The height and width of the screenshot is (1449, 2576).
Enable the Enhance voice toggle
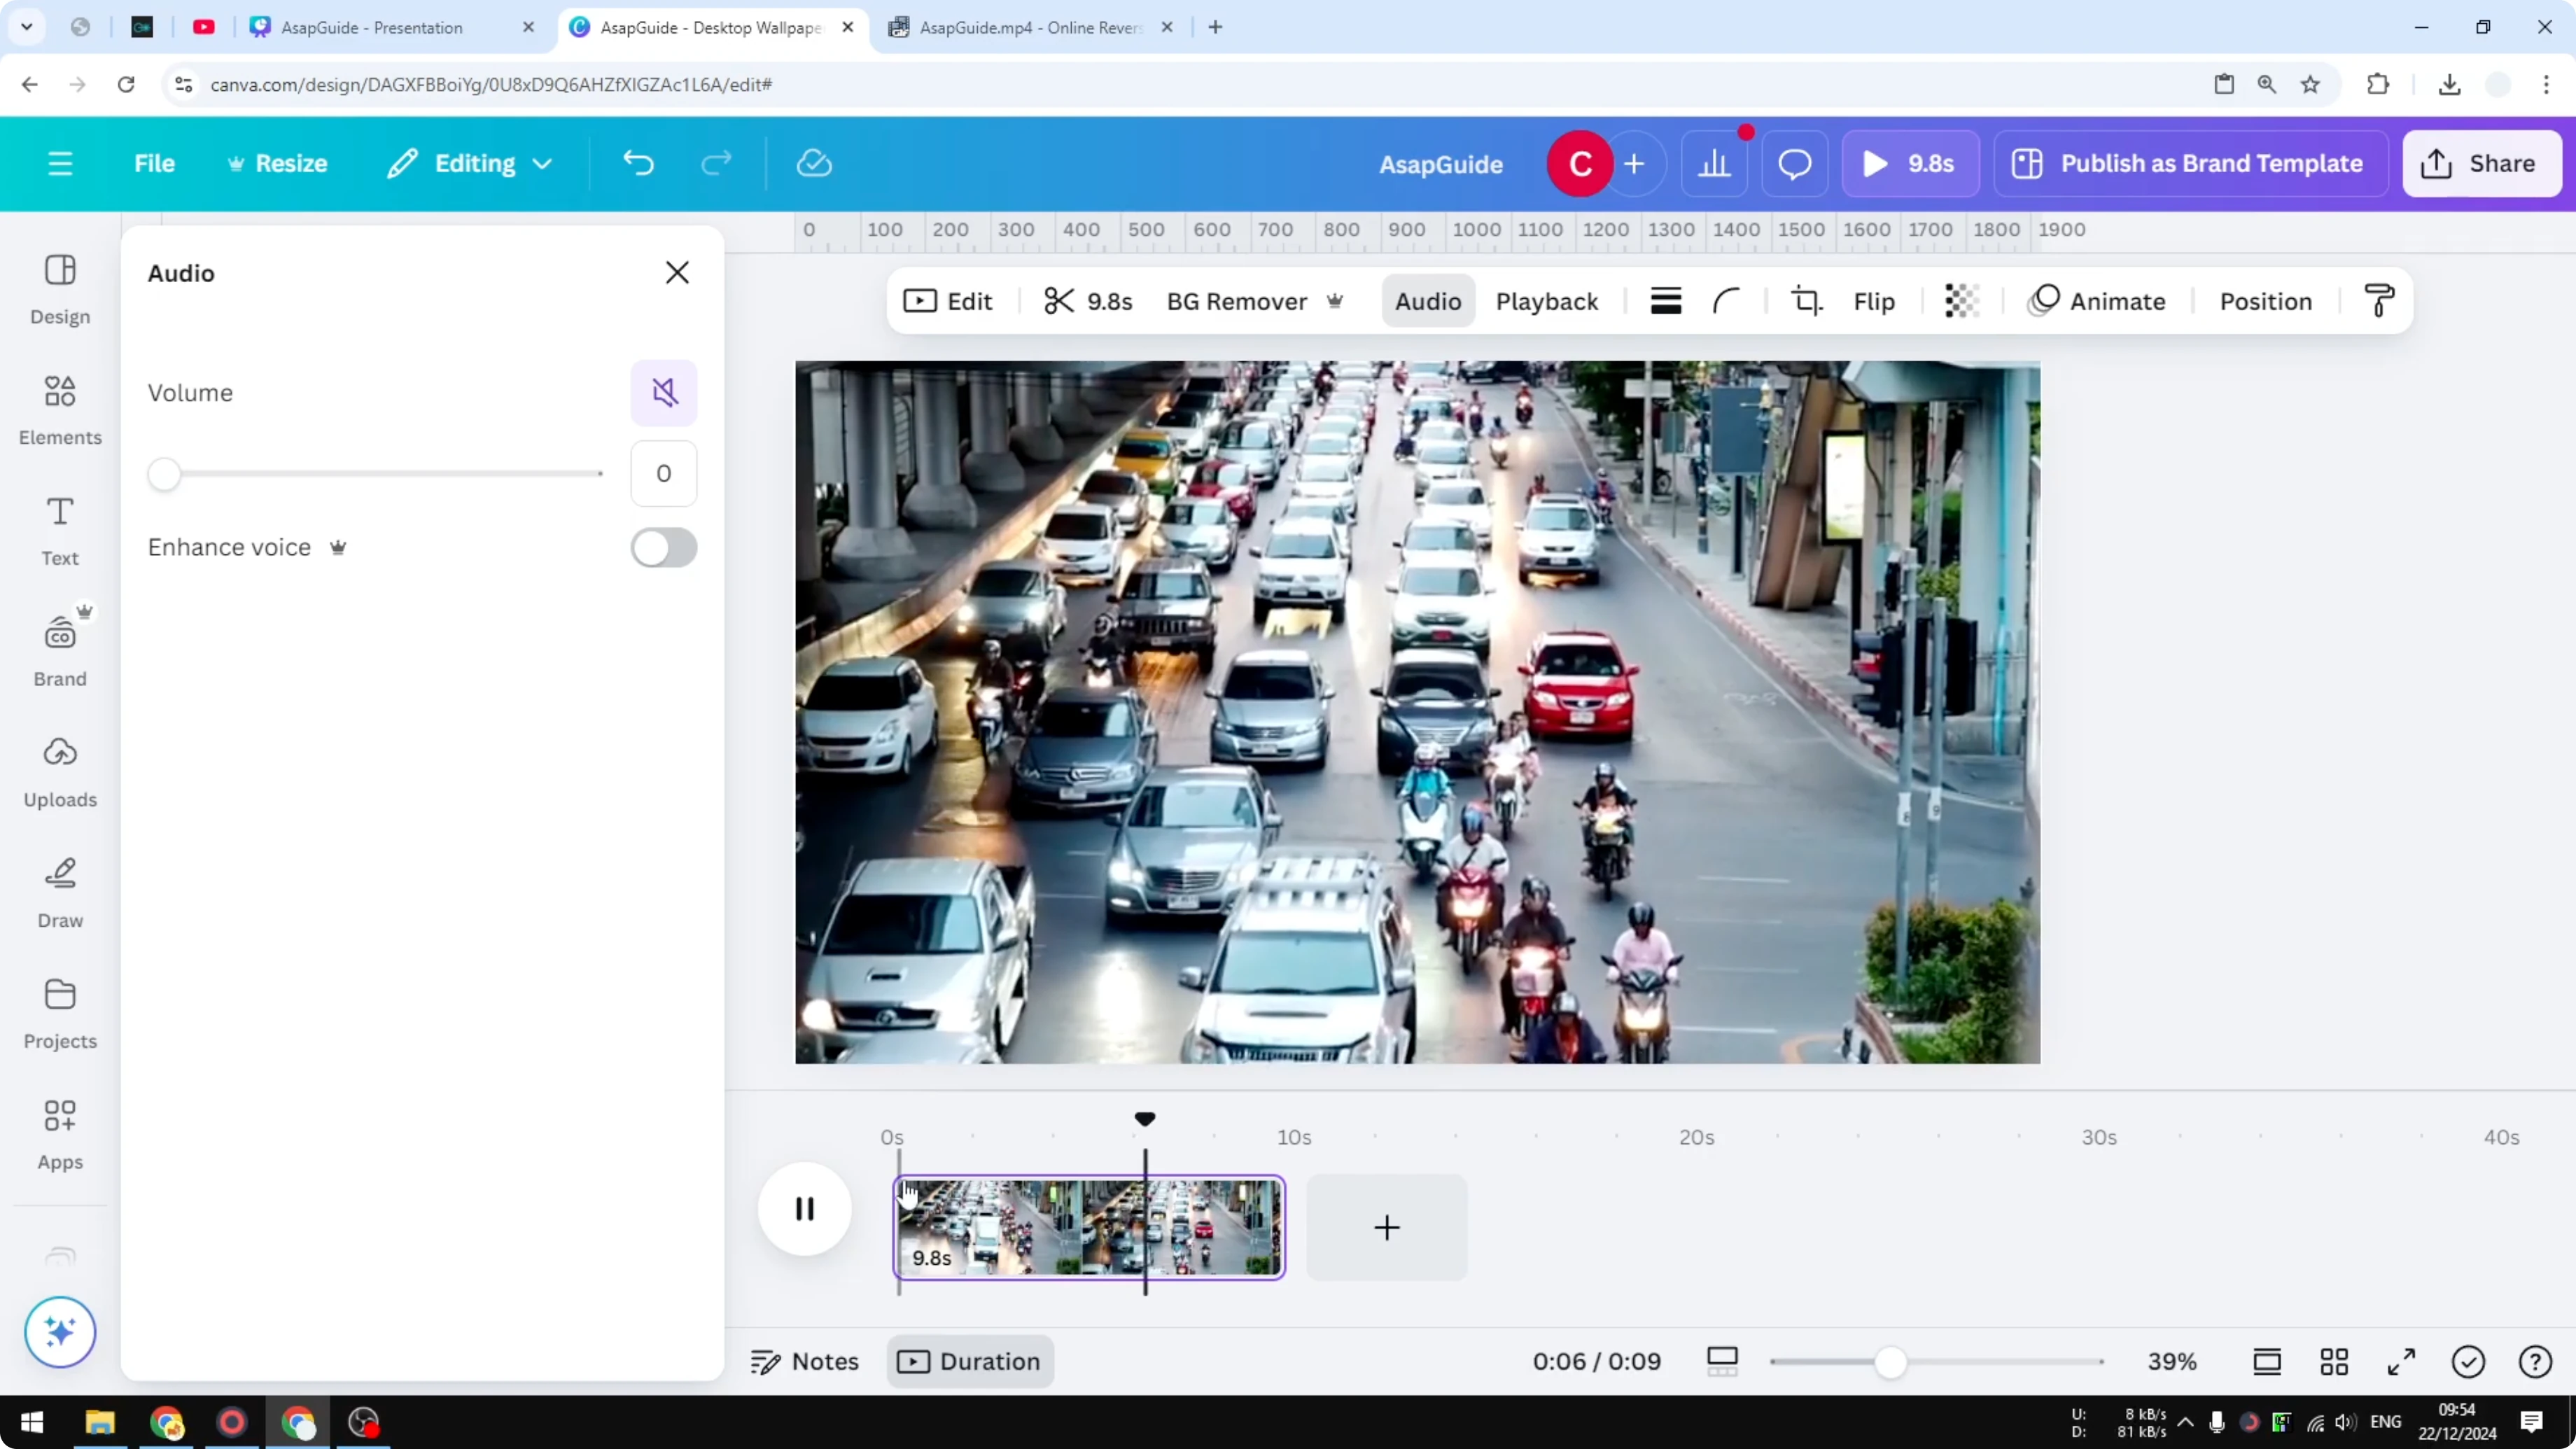[663, 548]
